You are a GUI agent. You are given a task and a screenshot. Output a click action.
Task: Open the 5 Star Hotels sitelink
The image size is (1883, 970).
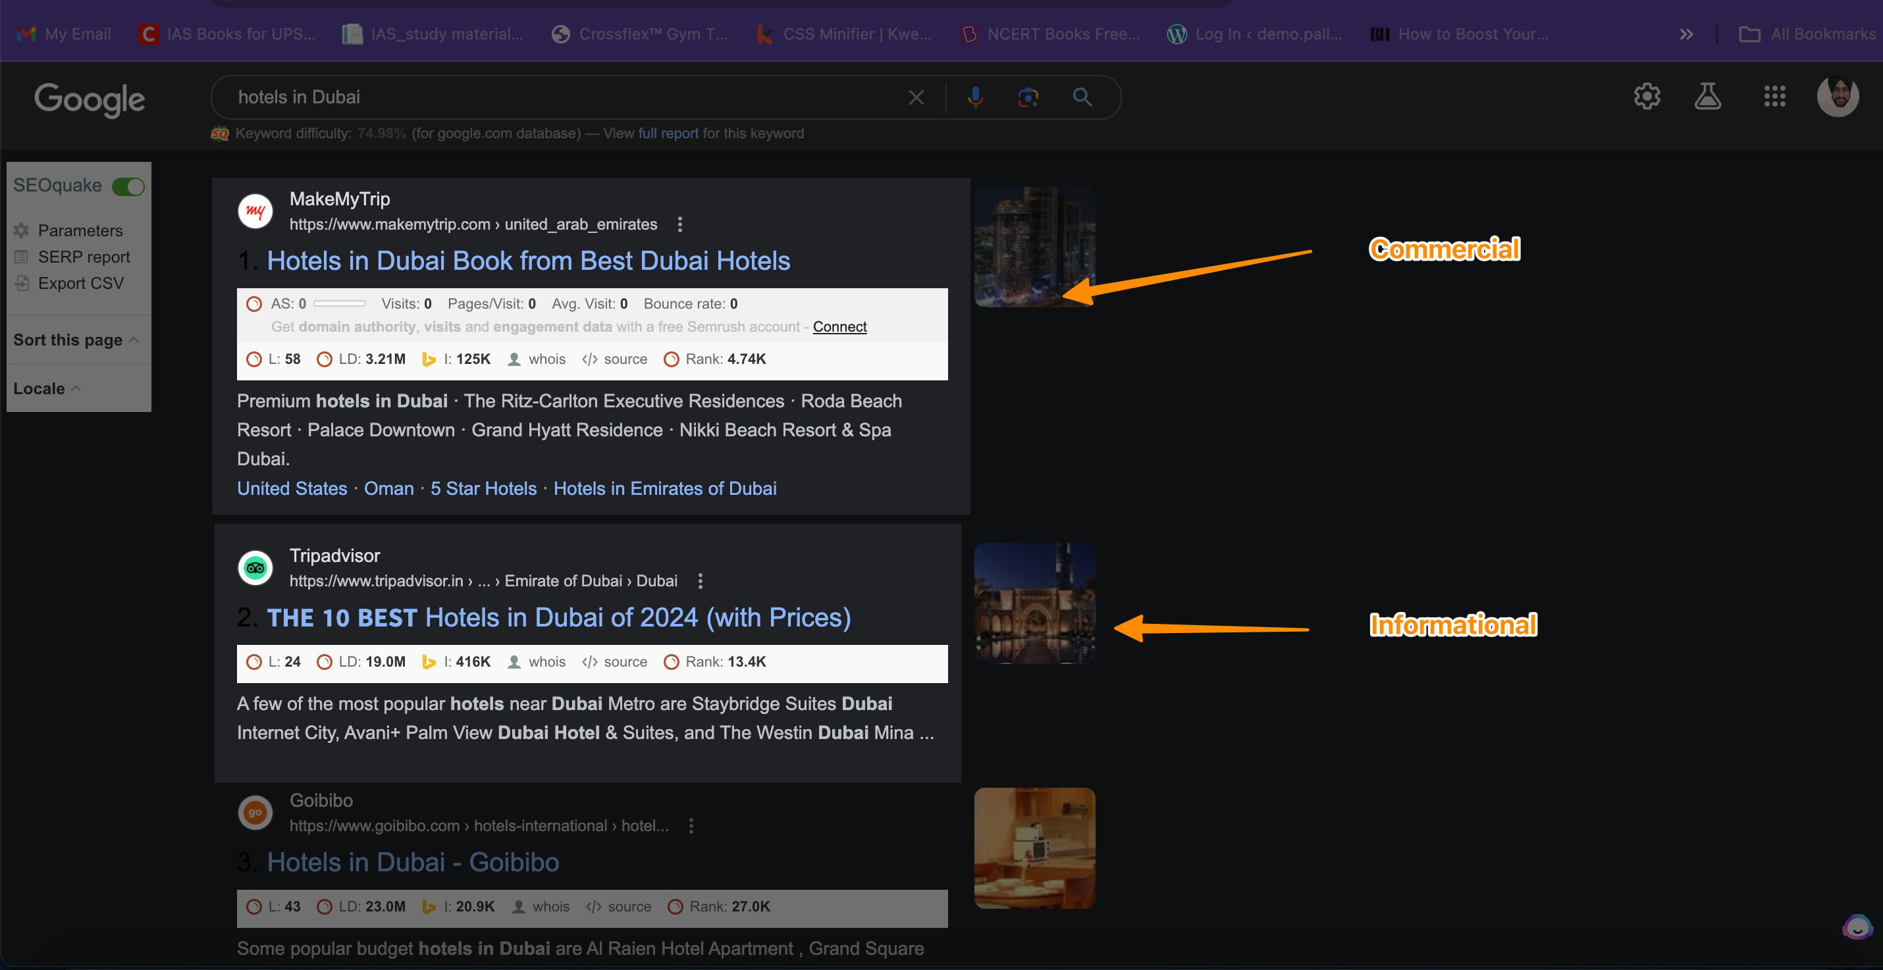[x=484, y=489]
